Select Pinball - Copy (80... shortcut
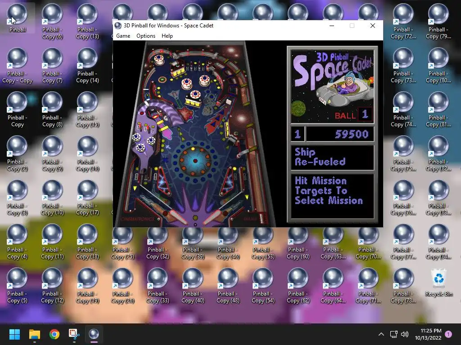Screen dimensions: 461x345 pyautogui.click(x=438, y=66)
